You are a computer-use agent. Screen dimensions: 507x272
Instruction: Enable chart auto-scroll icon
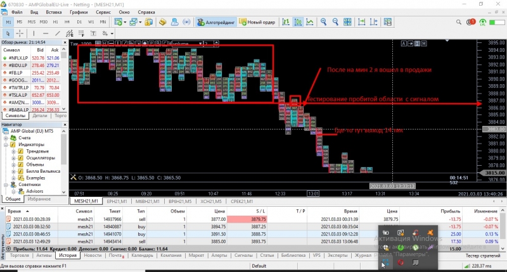click(x=361, y=22)
